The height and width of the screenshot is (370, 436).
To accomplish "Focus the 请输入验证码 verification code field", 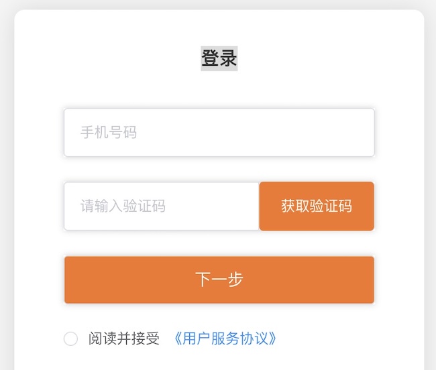I will tap(162, 206).
